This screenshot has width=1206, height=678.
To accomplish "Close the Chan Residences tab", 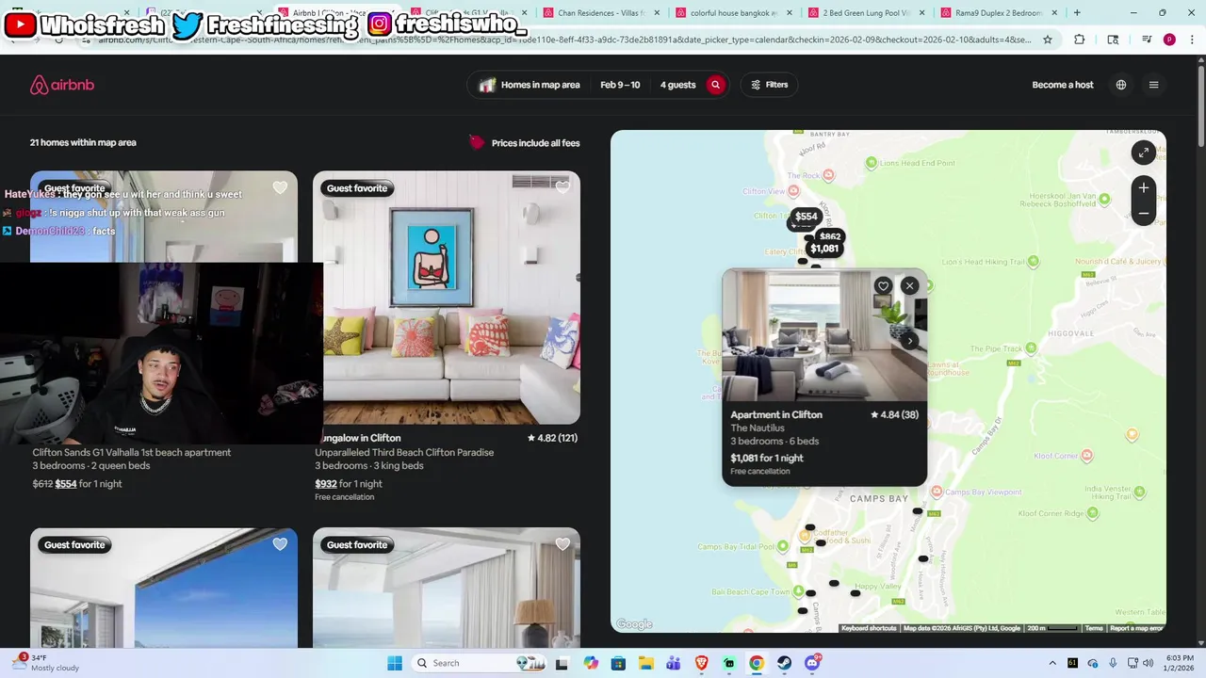I will coord(656,13).
